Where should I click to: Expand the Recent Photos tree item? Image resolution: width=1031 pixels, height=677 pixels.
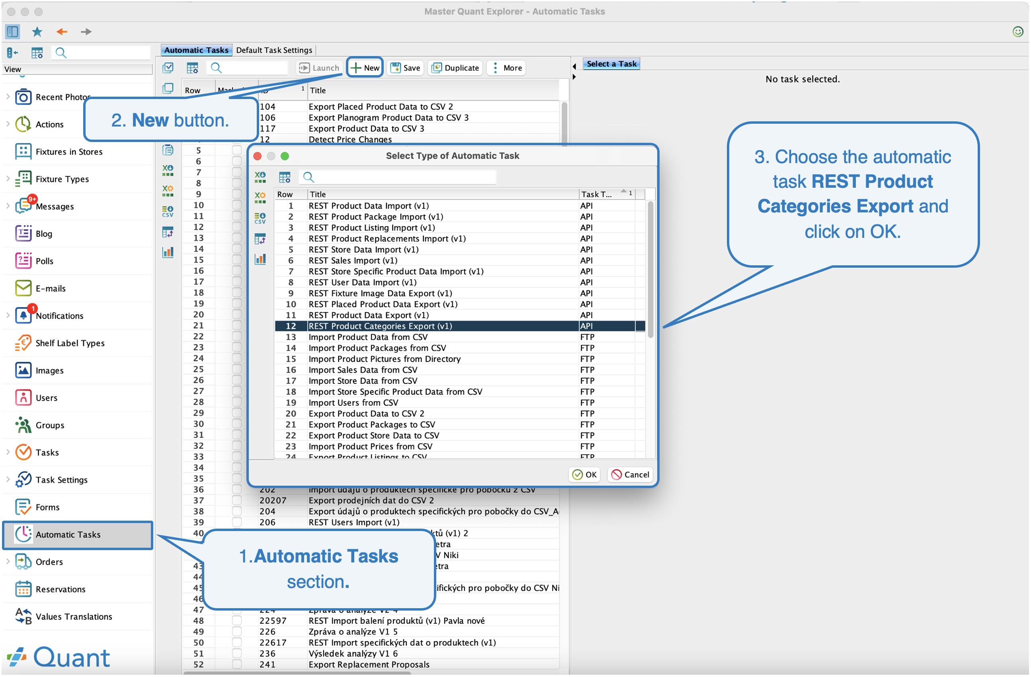[8, 97]
